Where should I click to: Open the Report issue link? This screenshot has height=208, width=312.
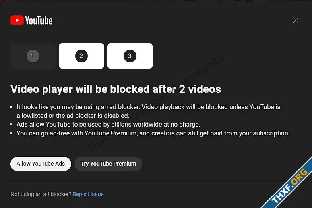tap(88, 194)
